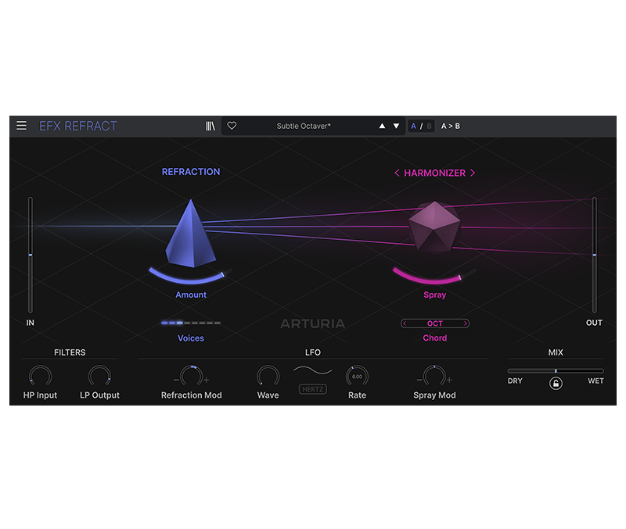The height and width of the screenshot is (529, 626).
Task: Select next chord with right chevron
Action: click(465, 323)
